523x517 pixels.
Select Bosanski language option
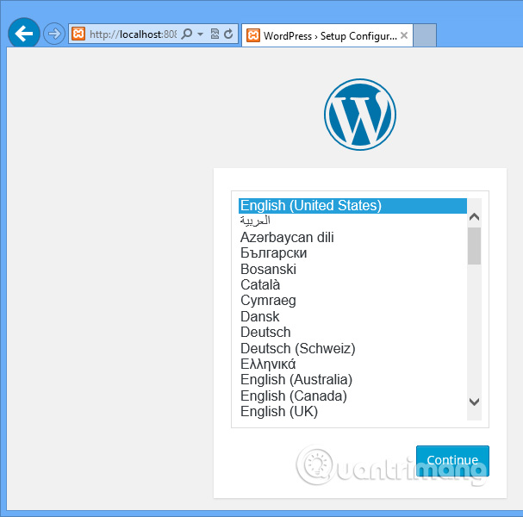352,269
